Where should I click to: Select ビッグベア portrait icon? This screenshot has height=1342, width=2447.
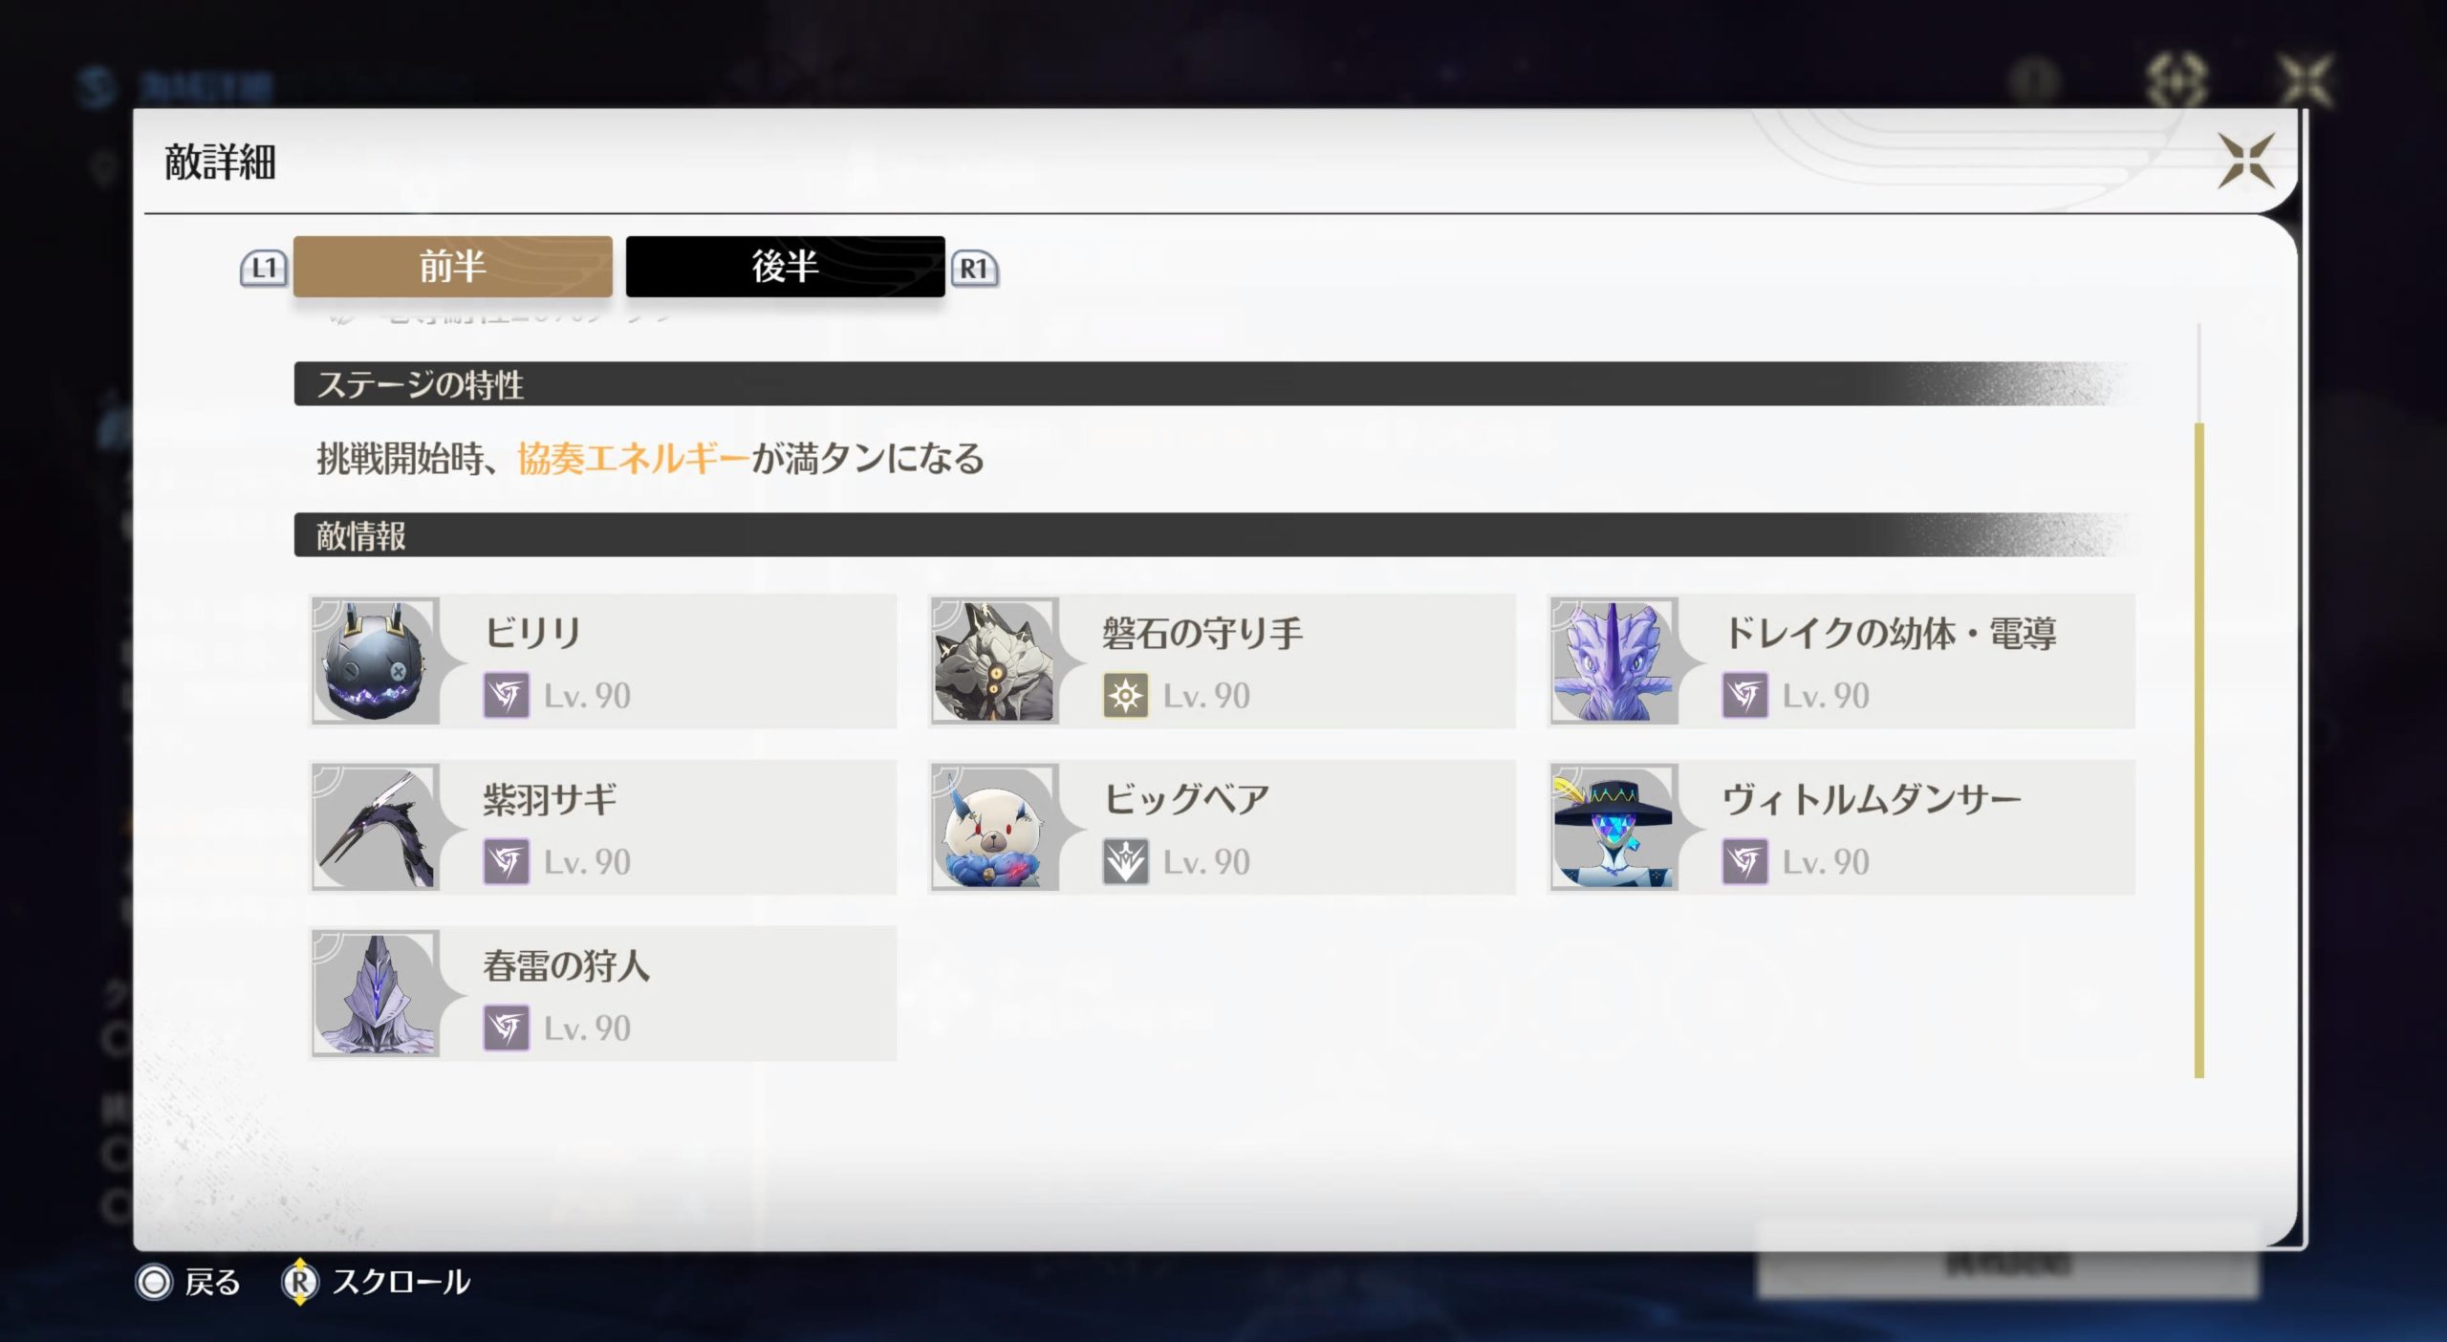pos(995,828)
